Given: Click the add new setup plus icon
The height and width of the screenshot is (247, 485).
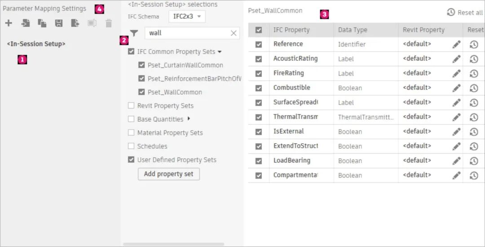Looking at the screenshot, I should click(9, 23).
